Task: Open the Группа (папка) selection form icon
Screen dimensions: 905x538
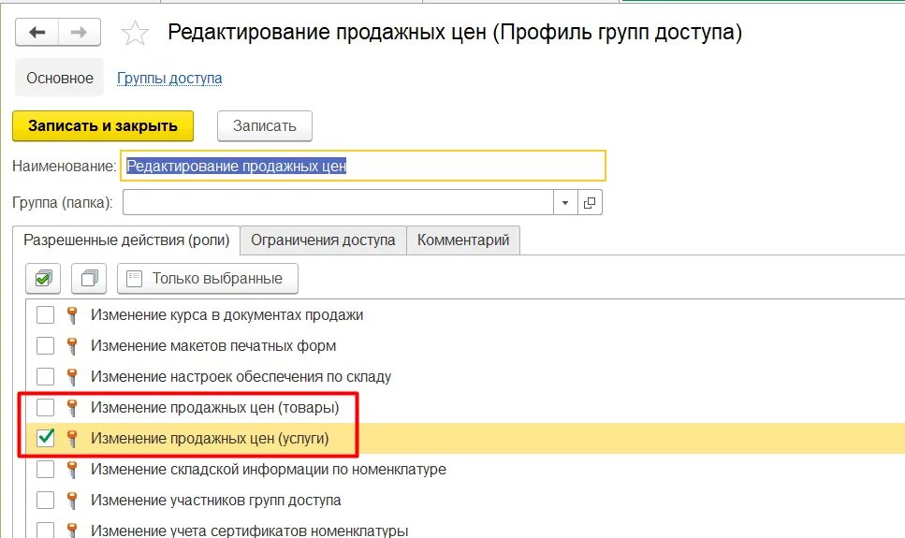Action: [590, 203]
